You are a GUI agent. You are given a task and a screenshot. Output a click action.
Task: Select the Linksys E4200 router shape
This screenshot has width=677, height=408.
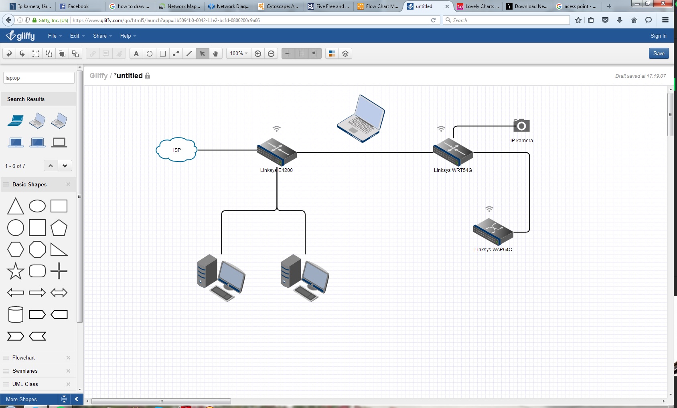pyautogui.click(x=277, y=152)
